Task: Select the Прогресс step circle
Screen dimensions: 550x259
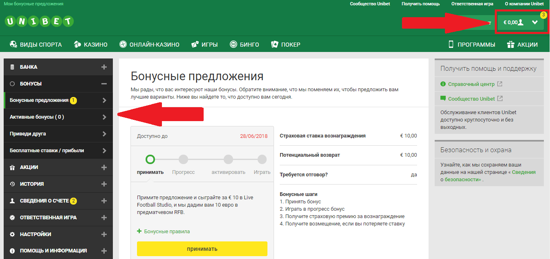Action: (x=183, y=159)
